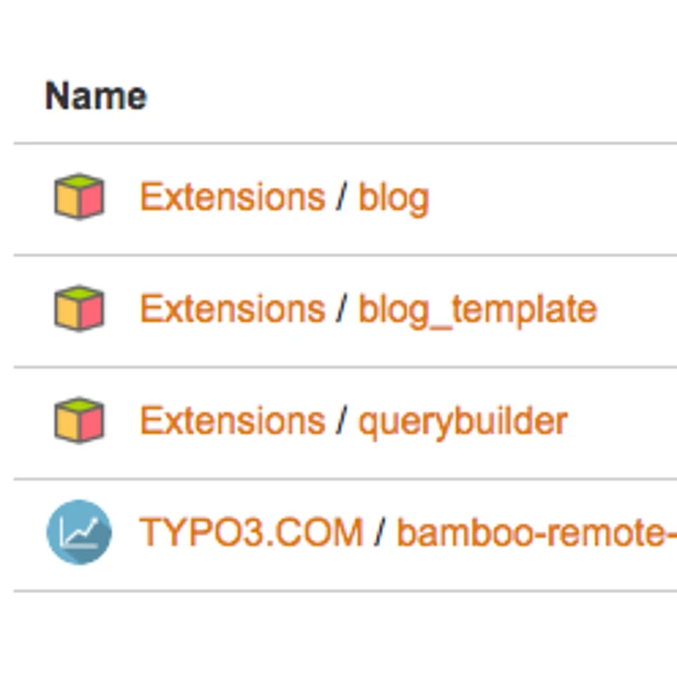Click the blue chart icon for TYPO3.COM
The height and width of the screenshot is (677, 677).
(x=78, y=533)
